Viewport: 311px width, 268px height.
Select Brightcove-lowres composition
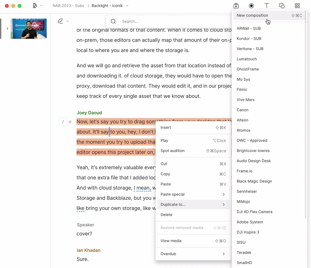(x=269, y=151)
